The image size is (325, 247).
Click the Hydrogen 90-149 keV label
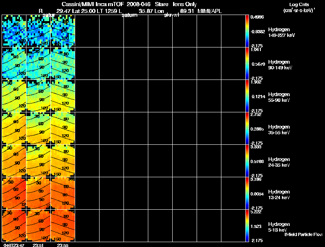[x=280, y=65]
